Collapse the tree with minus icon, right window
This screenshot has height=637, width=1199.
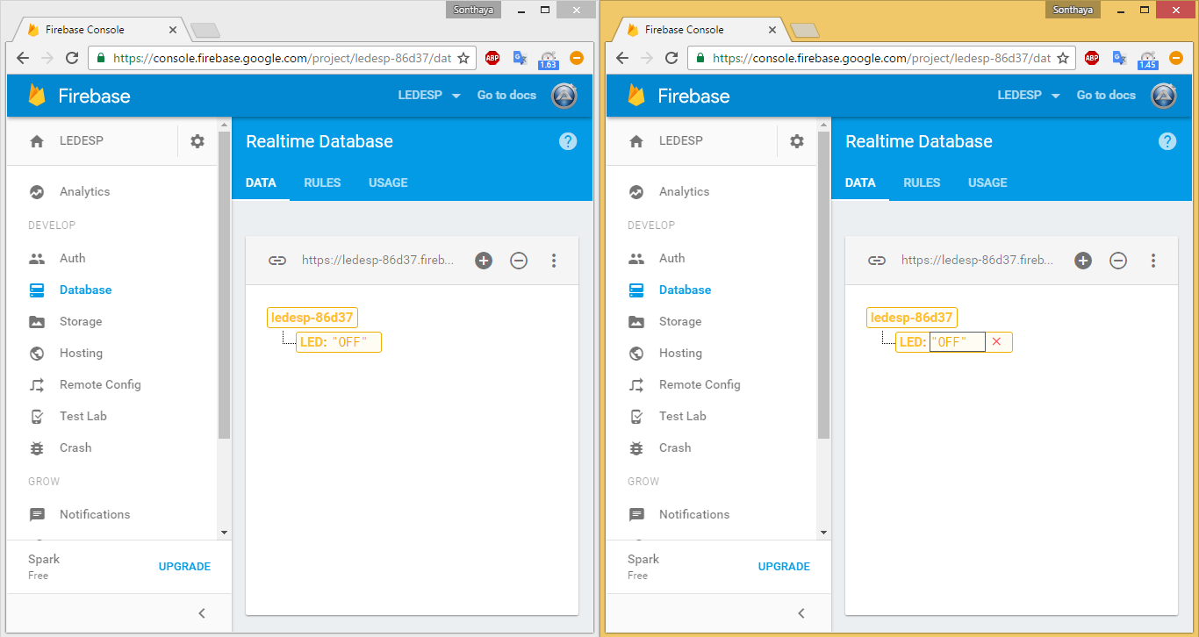coord(1118,261)
